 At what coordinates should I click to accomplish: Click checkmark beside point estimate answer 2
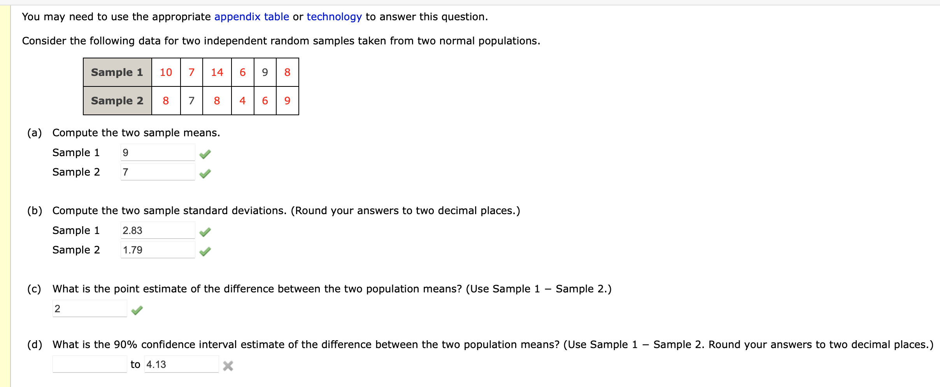click(x=137, y=310)
